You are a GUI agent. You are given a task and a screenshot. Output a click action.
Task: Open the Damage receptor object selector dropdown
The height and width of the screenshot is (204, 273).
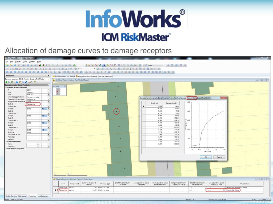(x=49, y=79)
